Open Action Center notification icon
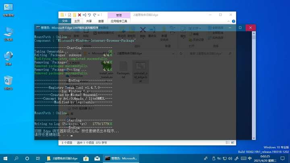 (x=282, y=159)
